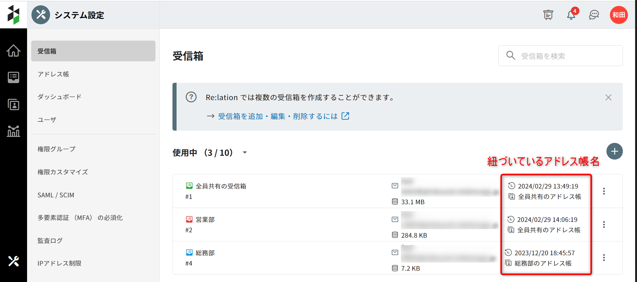Image resolution: width=637 pixels, height=282 pixels.
Task: Expand the 使用中 (3 / 10) dropdown
Action: coord(245,153)
